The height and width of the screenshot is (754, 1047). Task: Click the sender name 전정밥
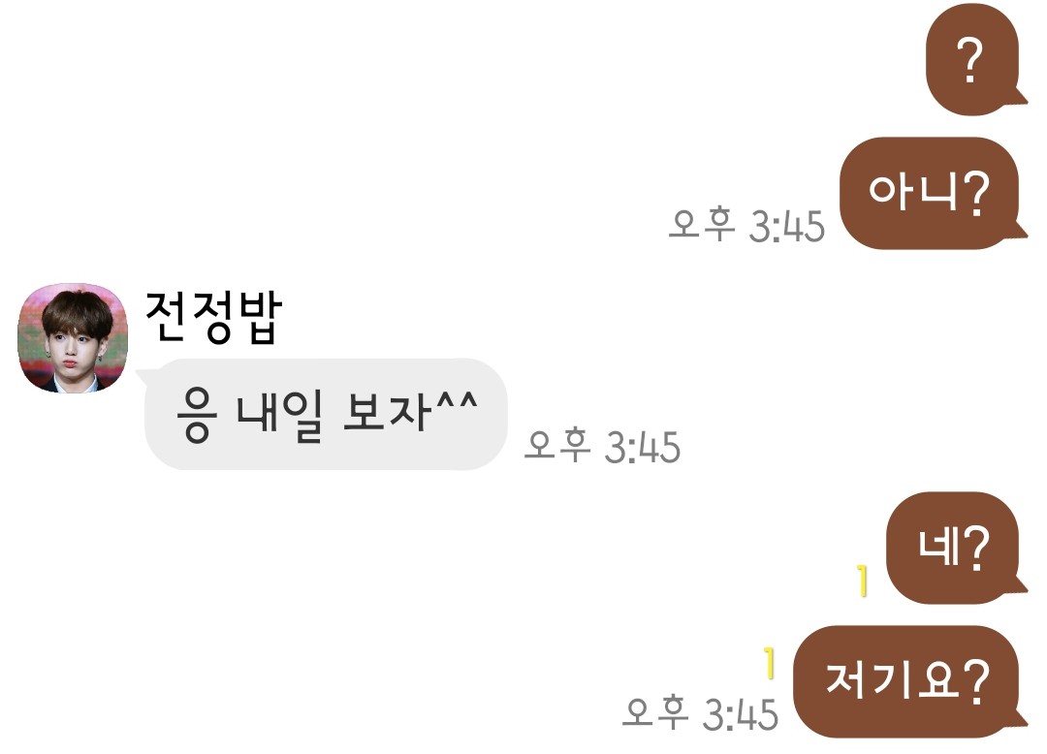pos(213,318)
